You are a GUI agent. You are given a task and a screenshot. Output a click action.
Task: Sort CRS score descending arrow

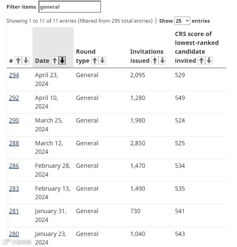(209, 61)
